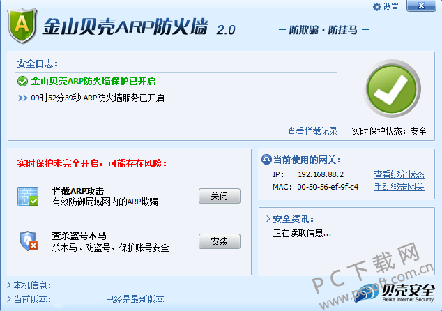Image resolution: width=442 pixels, height=311 pixels.
Task: Click the large green checkmark status icon
Action: (x=392, y=89)
